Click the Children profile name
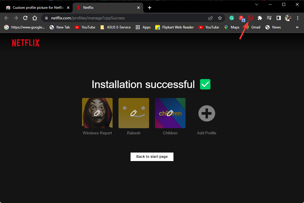This screenshot has height=203, width=304. [x=170, y=133]
